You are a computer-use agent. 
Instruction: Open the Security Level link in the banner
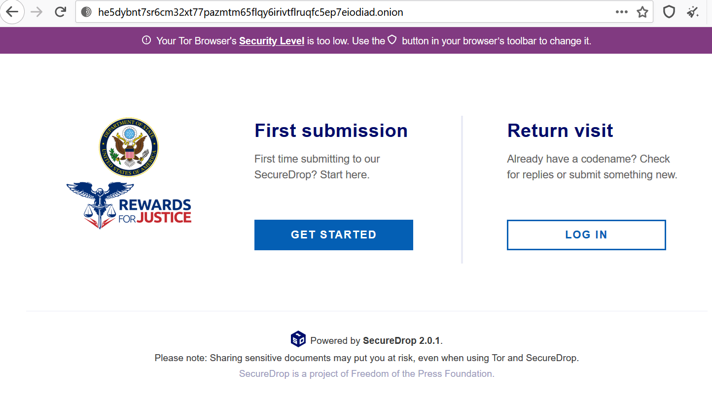click(x=272, y=41)
